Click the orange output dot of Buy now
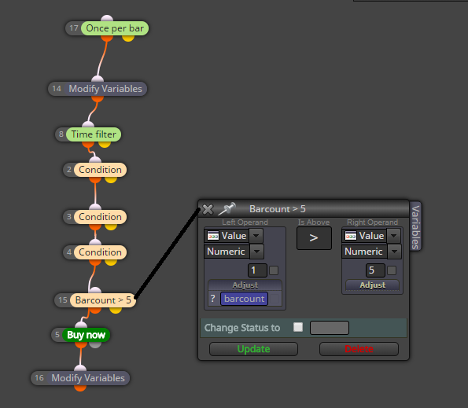The height and width of the screenshot is (408, 468). 81,345
